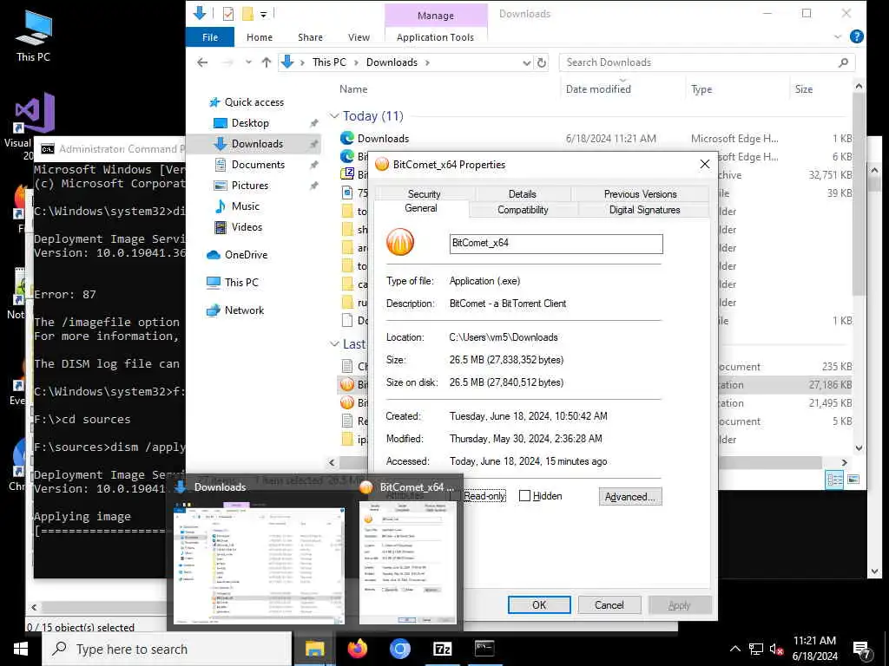
Task: Click This PC in the address breadcrumb
Action: coord(329,62)
